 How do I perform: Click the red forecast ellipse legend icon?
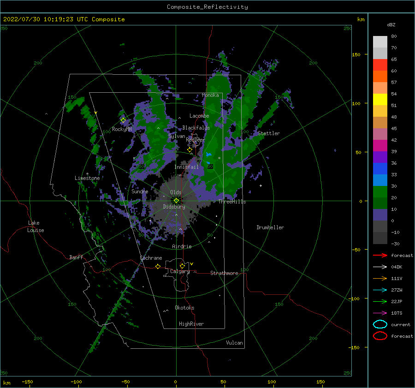[380, 336]
